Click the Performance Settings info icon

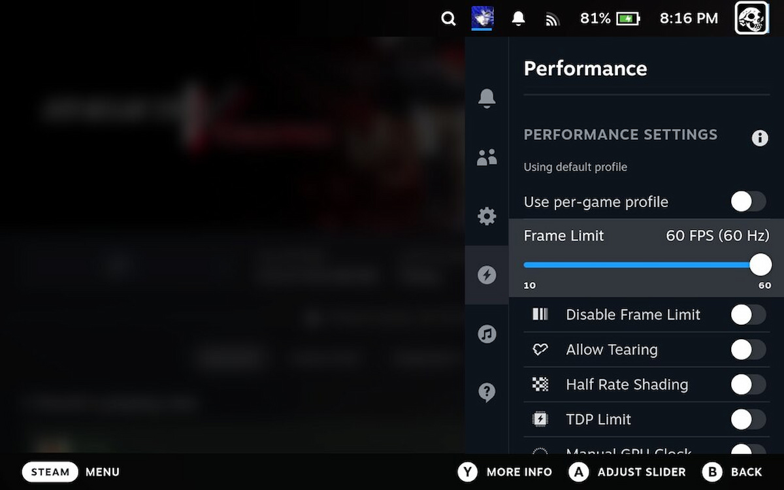coord(760,138)
